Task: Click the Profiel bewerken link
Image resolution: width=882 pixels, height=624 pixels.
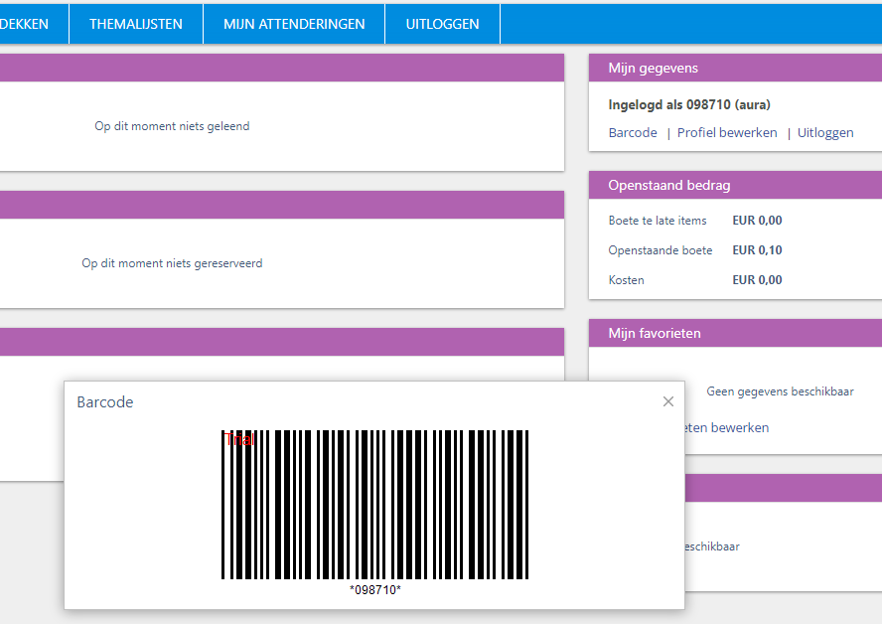Action: tap(727, 132)
